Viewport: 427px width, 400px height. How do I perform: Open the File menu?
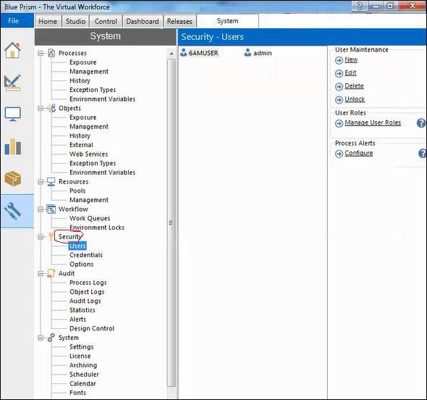pos(17,21)
